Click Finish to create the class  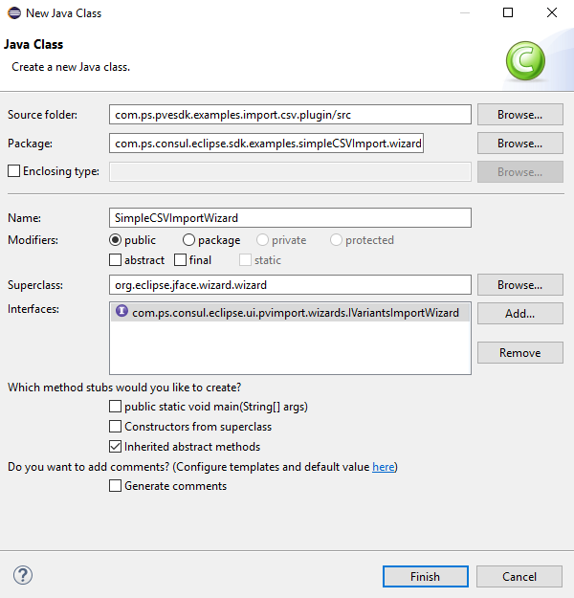point(425,576)
